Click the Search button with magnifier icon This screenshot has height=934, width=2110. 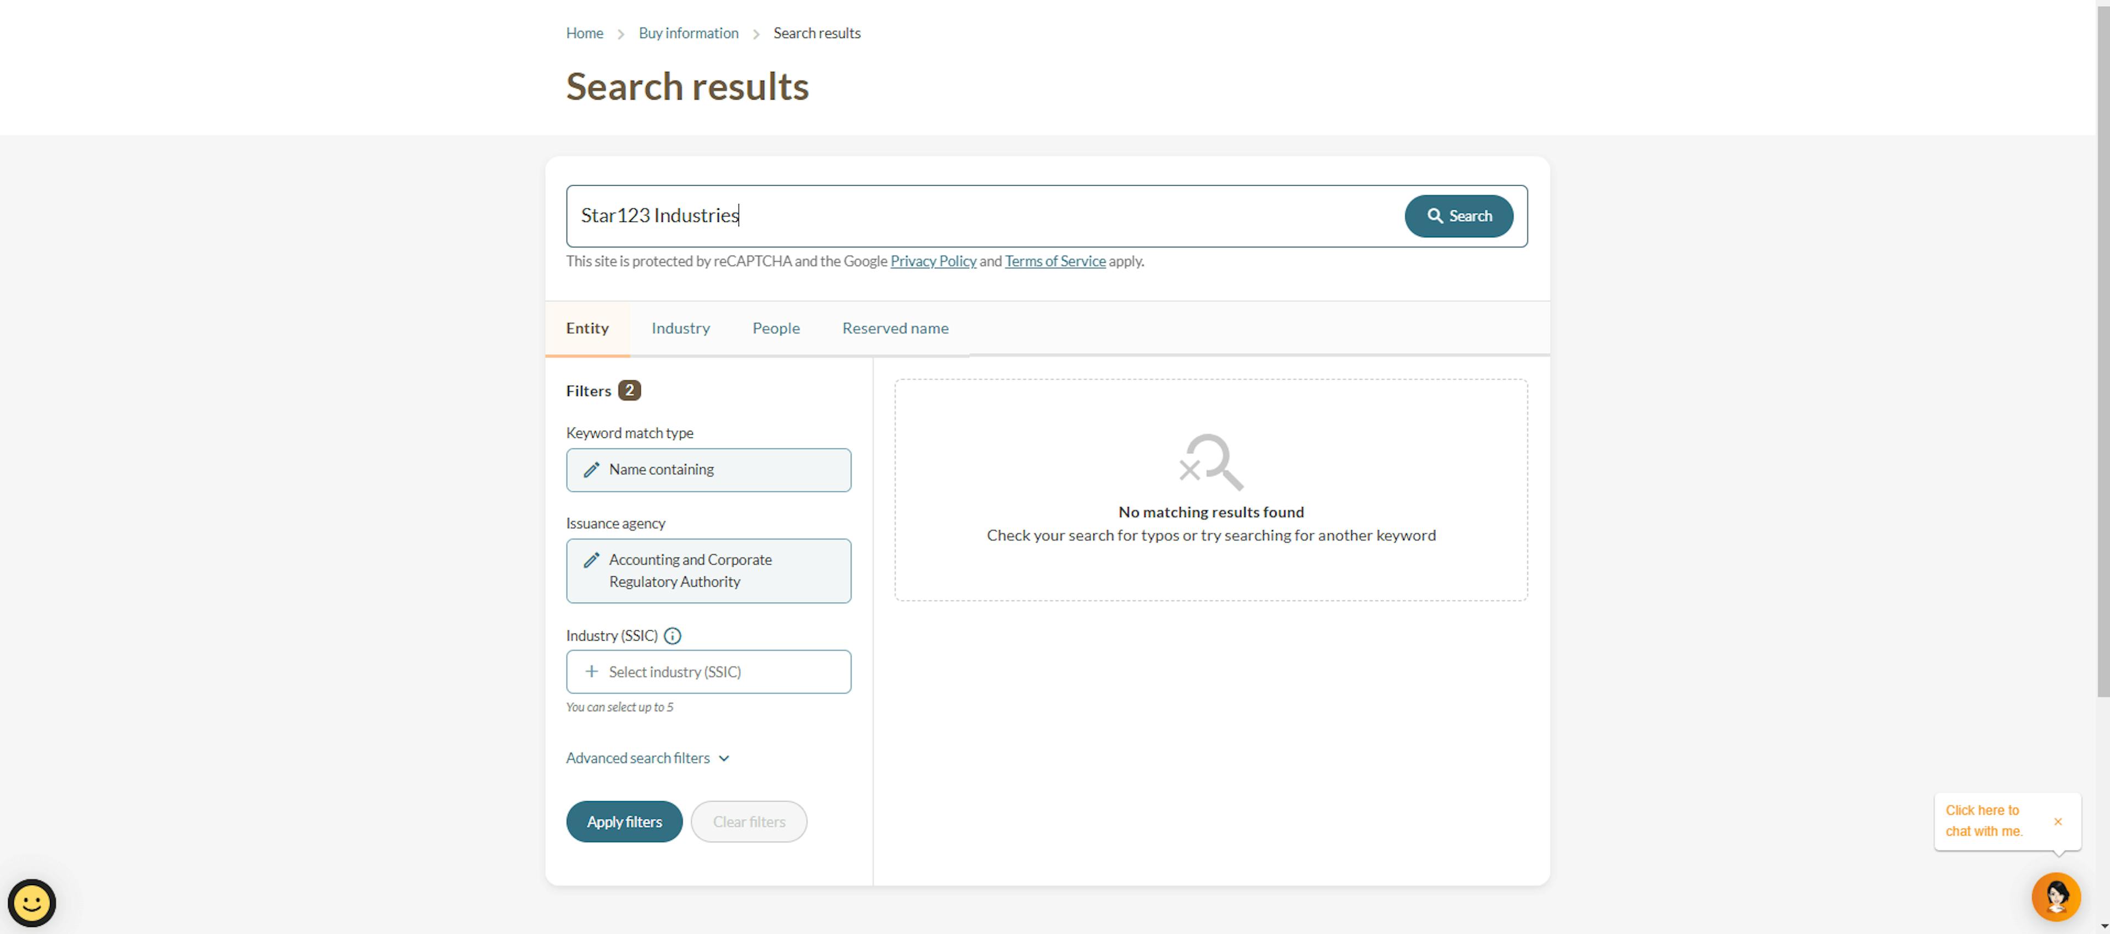pyautogui.click(x=1458, y=216)
